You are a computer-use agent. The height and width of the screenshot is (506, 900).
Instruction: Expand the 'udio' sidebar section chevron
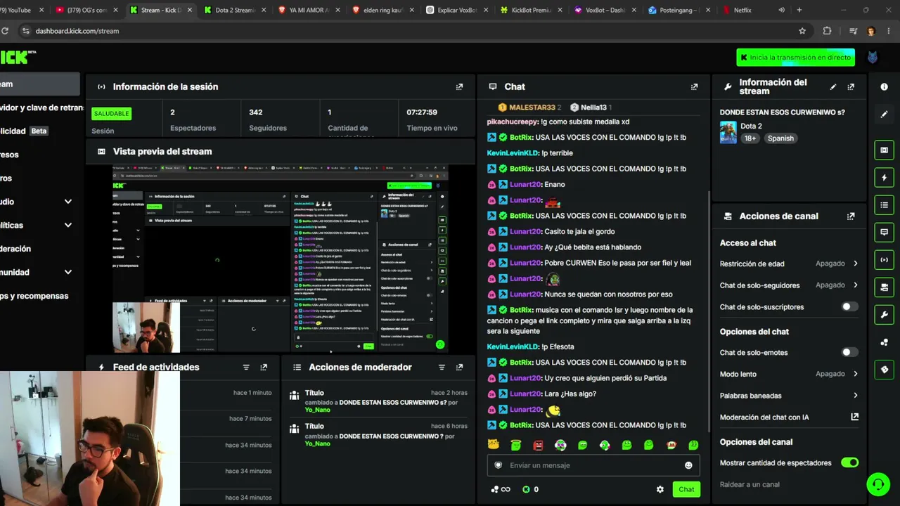click(x=67, y=202)
